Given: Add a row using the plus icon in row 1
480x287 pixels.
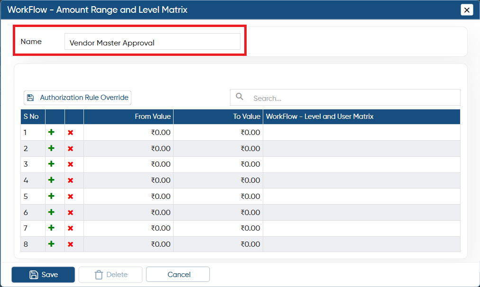Looking at the screenshot, I should point(51,132).
